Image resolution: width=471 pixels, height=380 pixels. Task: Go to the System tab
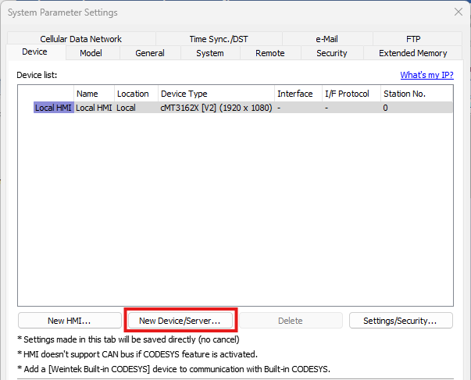pos(210,53)
